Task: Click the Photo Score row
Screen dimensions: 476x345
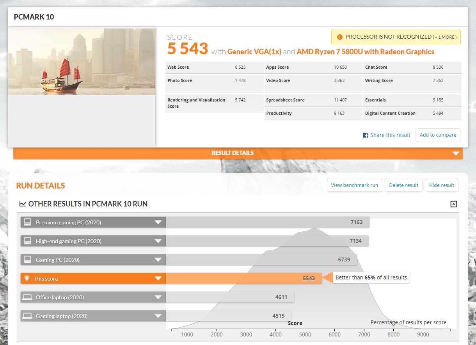Action: coord(215,84)
